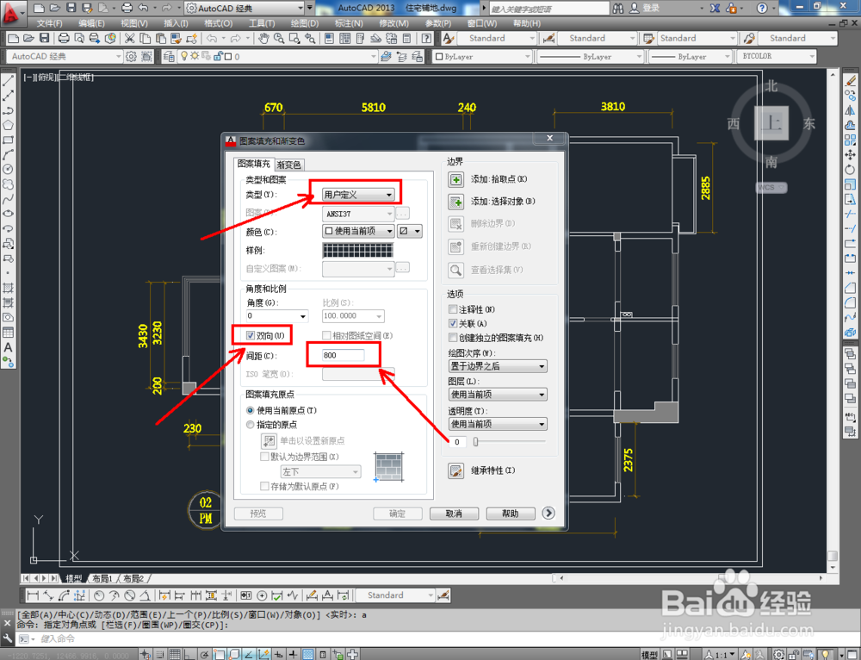Toggle Ortho Mode in the status bar
The height and width of the screenshot is (660, 861).
(x=189, y=655)
